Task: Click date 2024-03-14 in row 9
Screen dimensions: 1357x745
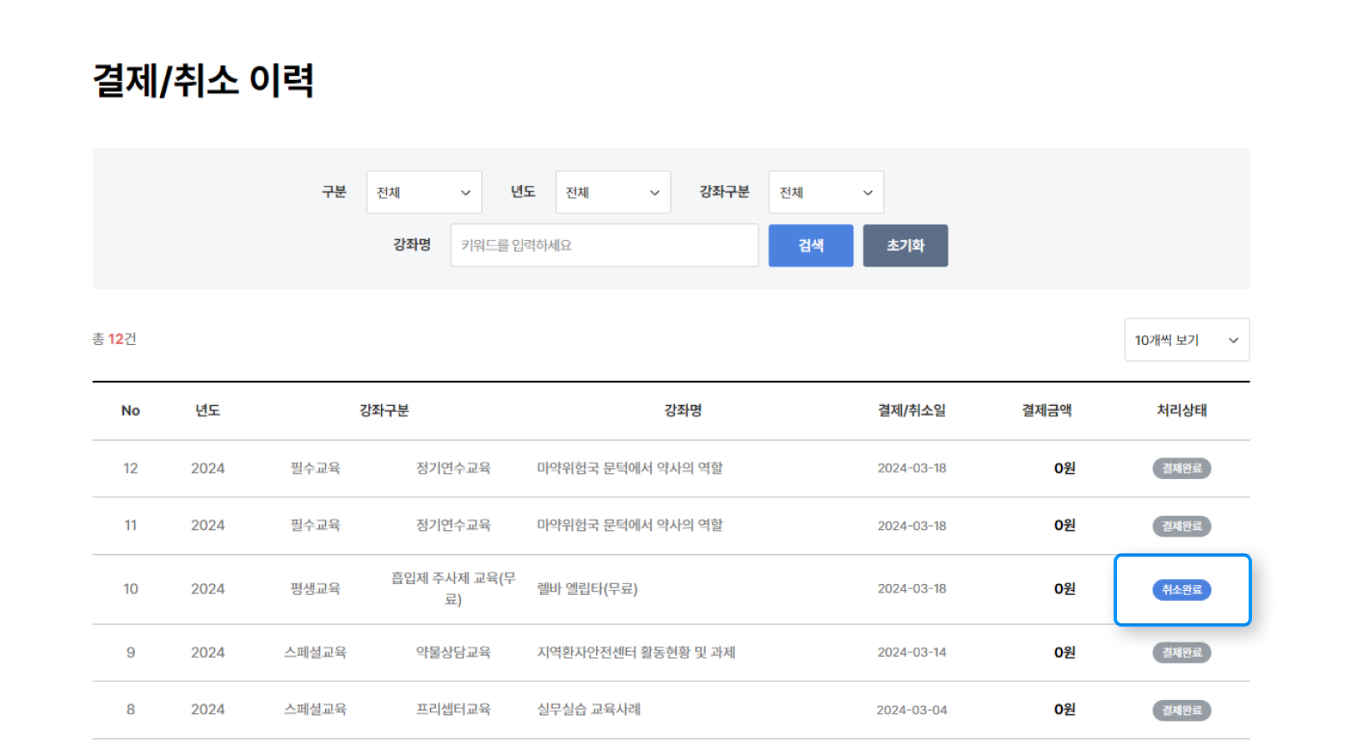Action: [912, 652]
